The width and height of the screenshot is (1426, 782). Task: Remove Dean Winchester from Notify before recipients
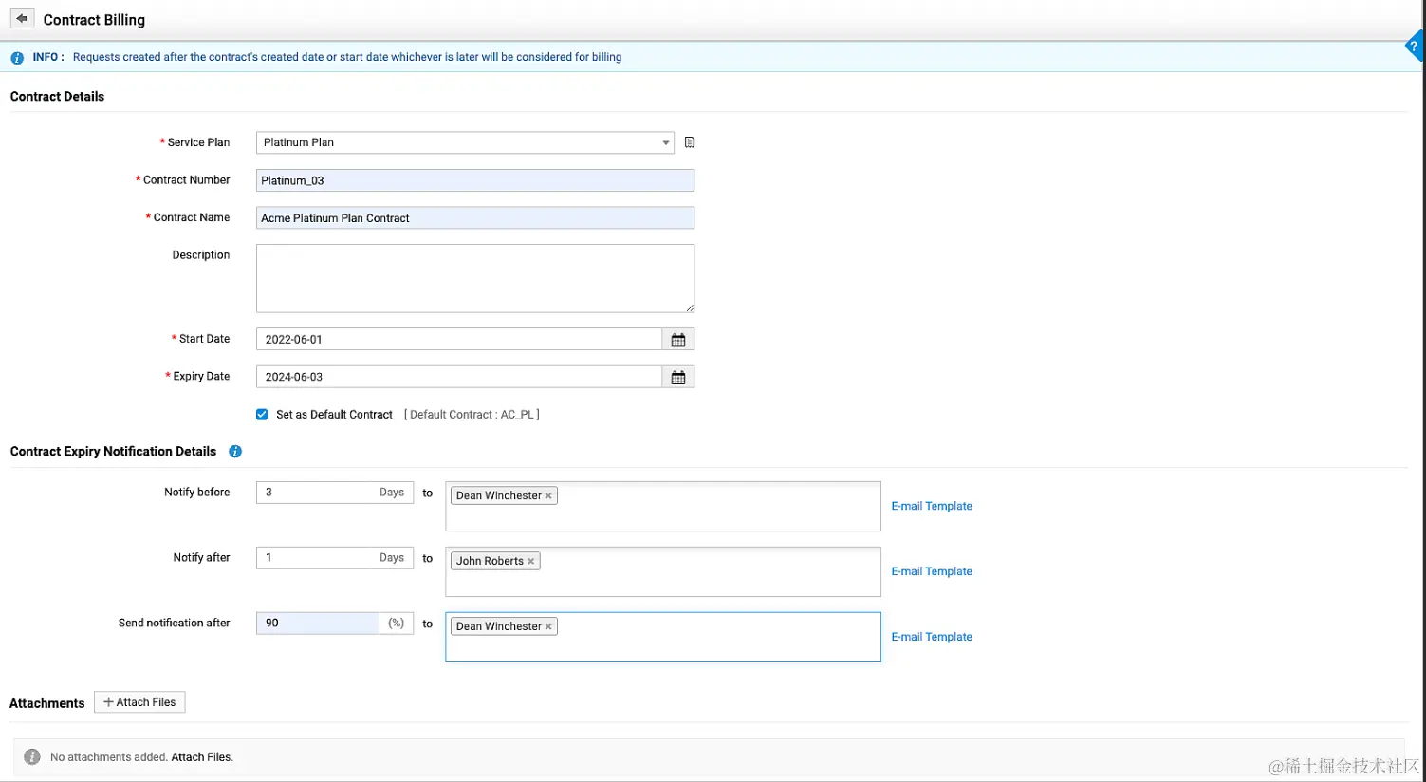pos(548,494)
